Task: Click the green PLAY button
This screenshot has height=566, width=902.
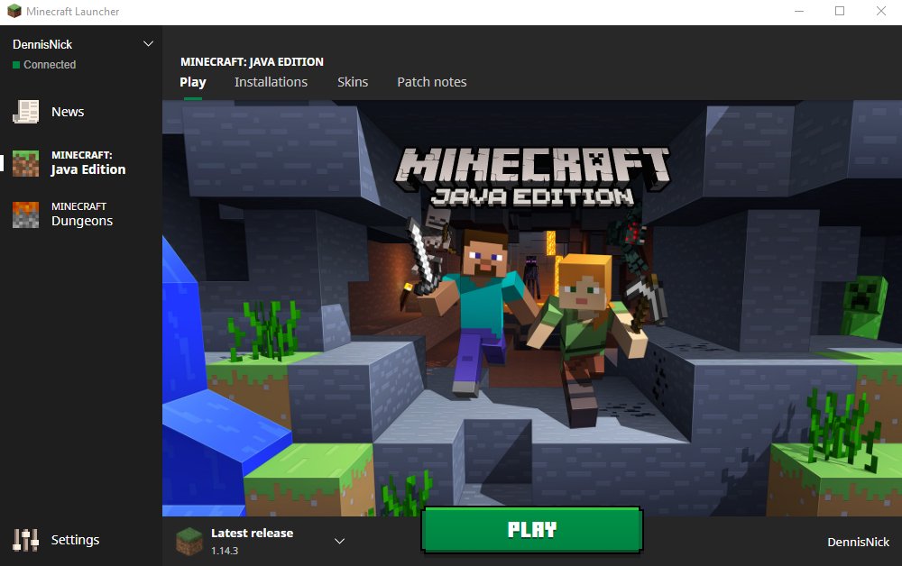Action: point(532,530)
